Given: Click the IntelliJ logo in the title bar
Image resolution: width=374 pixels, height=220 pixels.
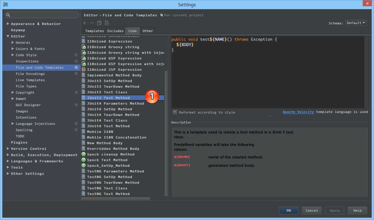Looking at the screenshot, I should 5,4.
